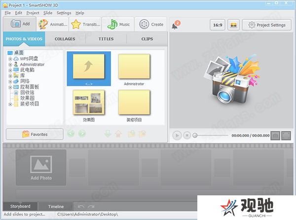
Task: Click the 控制面板 control panel icon
Action: point(16,87)
